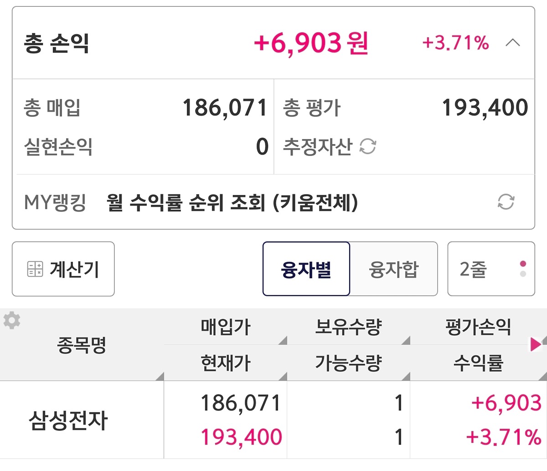Viewport: 547px width, 471px height.
Task: Select the 융자별 toggle option
Action: click(x=306, y=269)
